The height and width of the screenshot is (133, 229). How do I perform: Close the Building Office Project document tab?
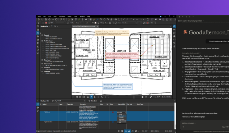coord(98,26)
